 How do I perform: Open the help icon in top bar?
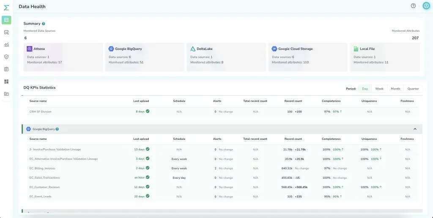click(x=413, y=6)
